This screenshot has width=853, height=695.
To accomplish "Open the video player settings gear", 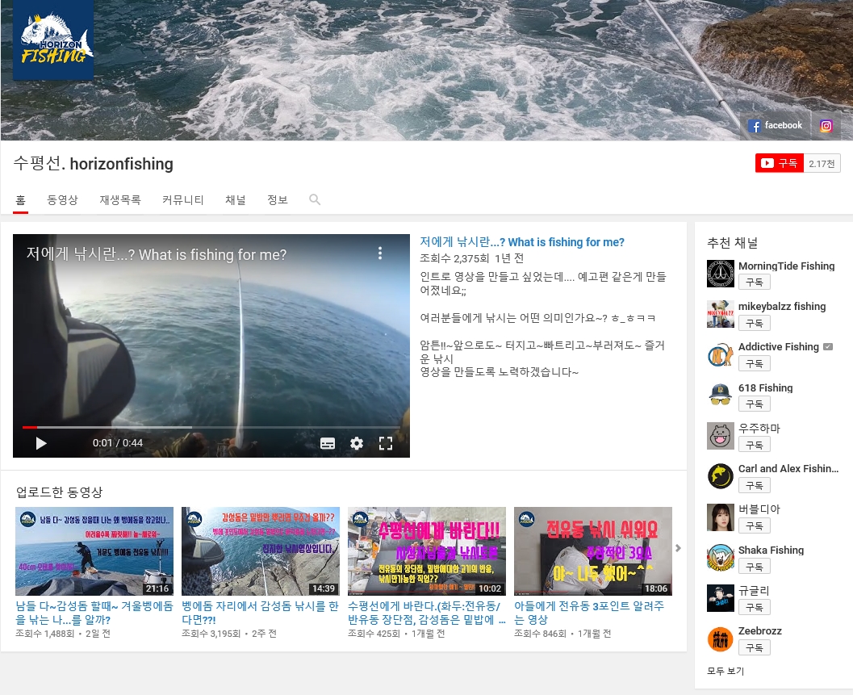I will click(357, 443).
